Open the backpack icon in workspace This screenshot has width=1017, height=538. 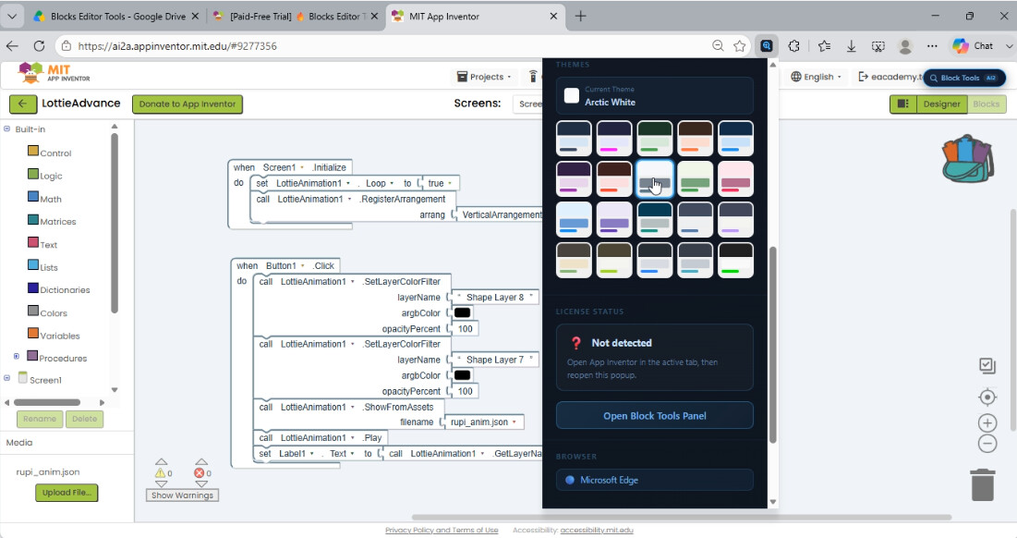(967, 158)
